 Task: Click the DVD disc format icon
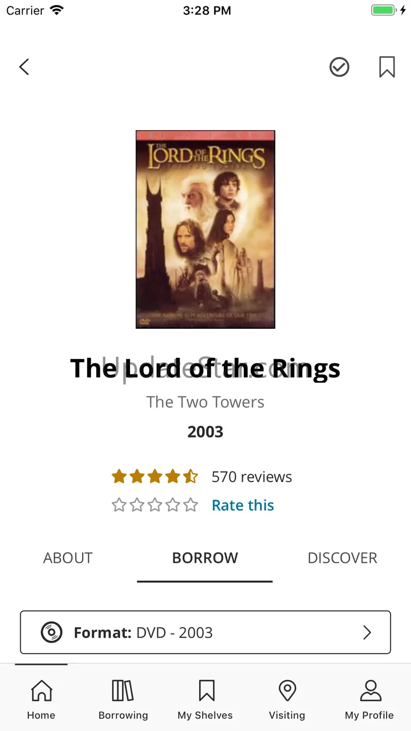[52, 632]
